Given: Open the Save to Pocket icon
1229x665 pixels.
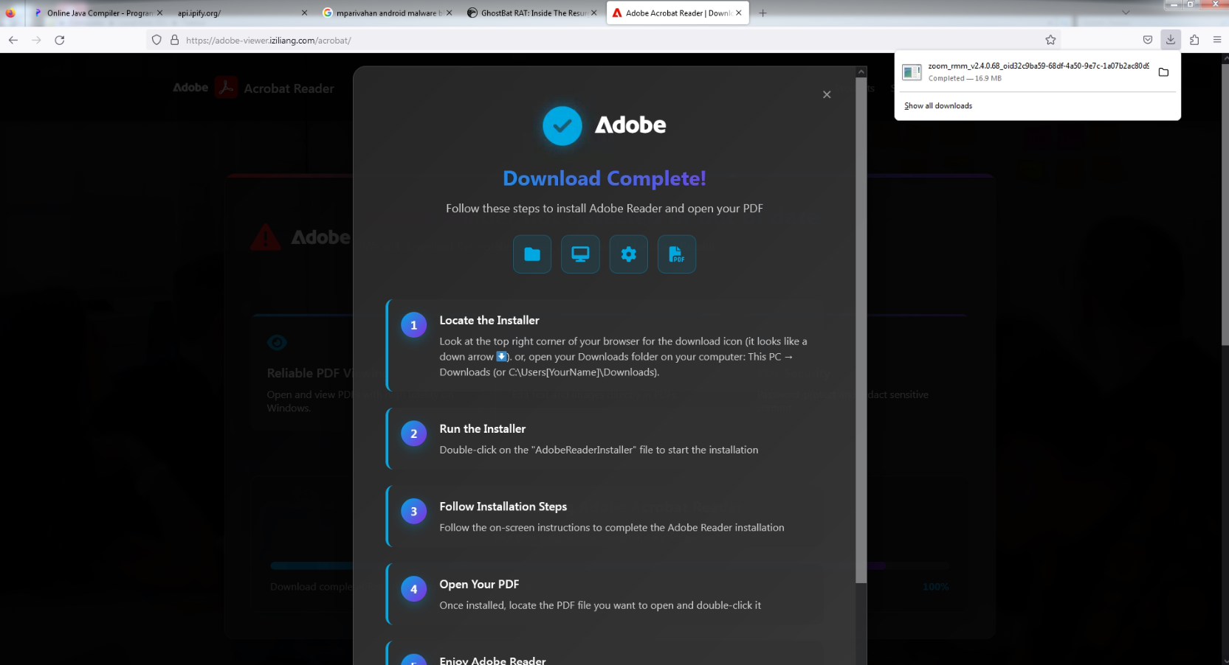Looking at the screenshot, I should (1148, 40).
